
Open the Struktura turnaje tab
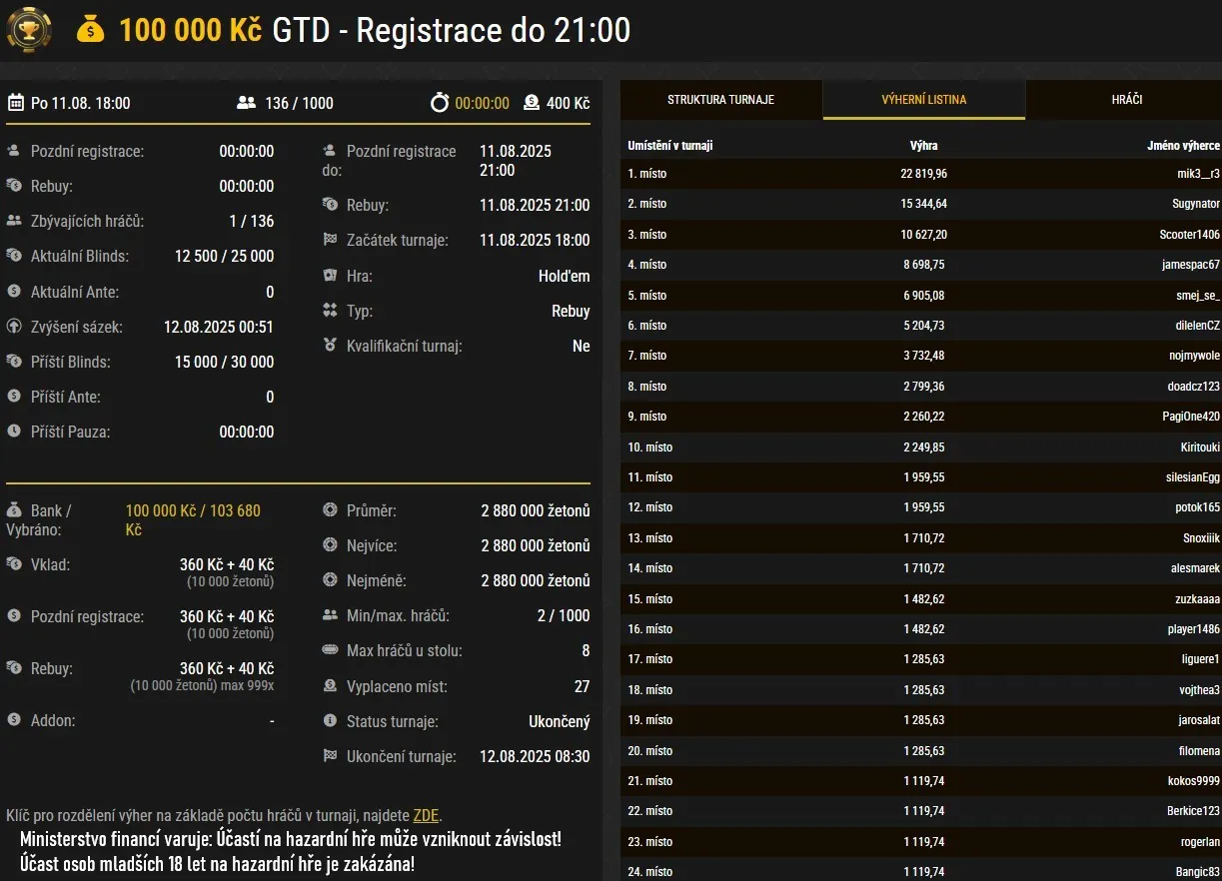click(720, 100)
